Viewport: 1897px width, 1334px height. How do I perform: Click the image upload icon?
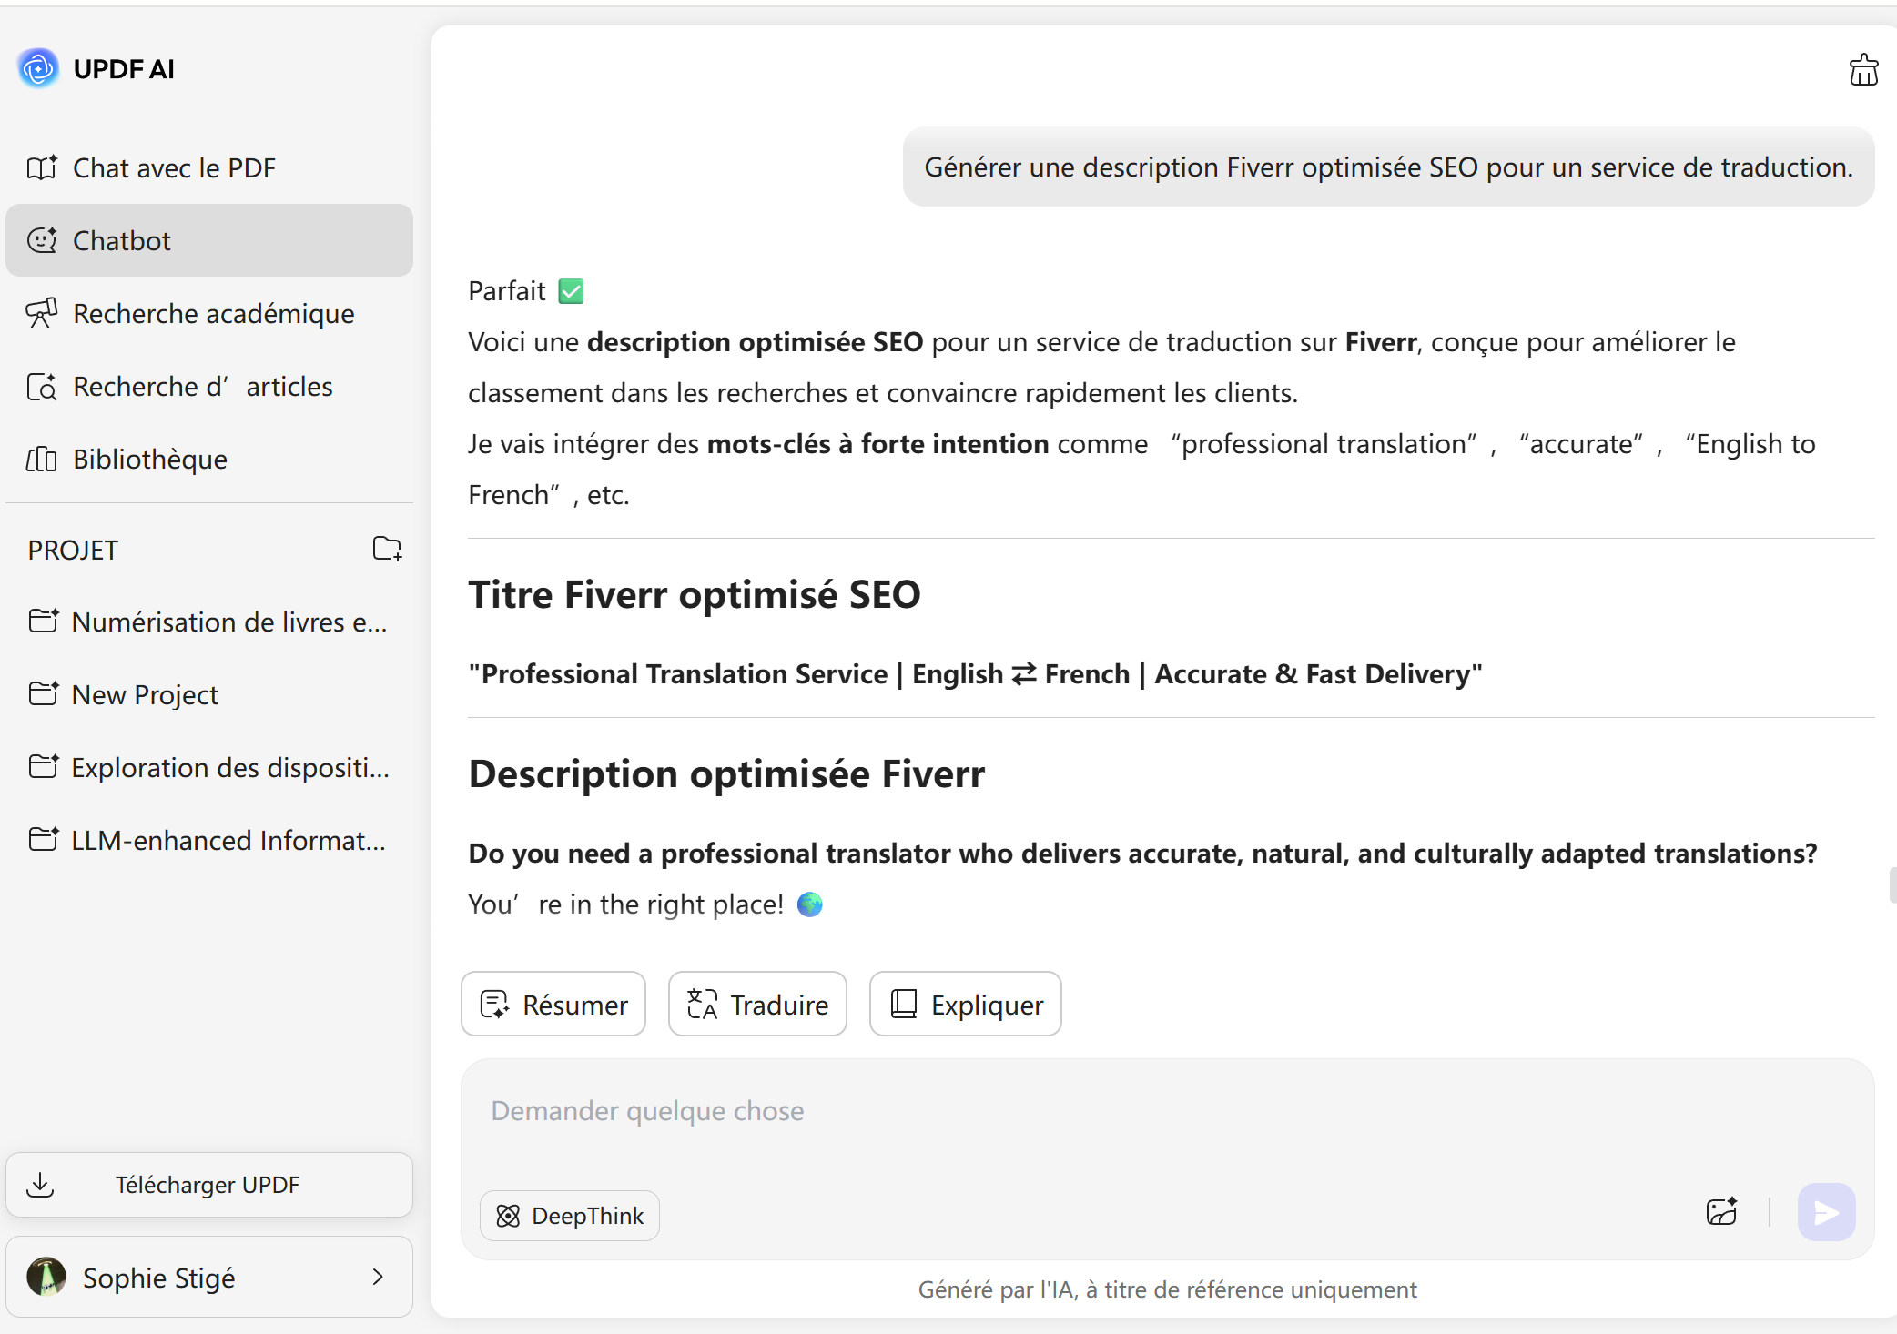click(x=1720, y=1212)
